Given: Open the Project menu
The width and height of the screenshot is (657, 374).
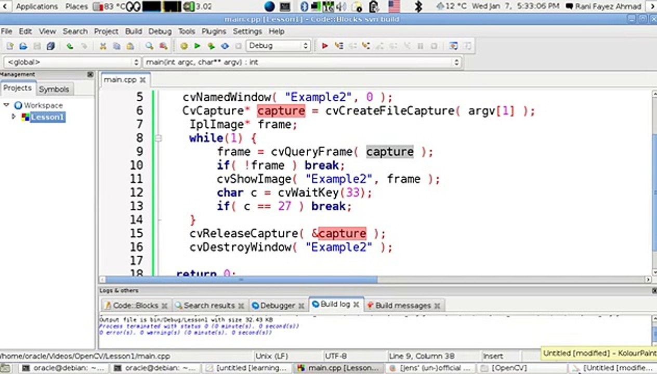Looking at the screenshot, I should pos(107,31).
